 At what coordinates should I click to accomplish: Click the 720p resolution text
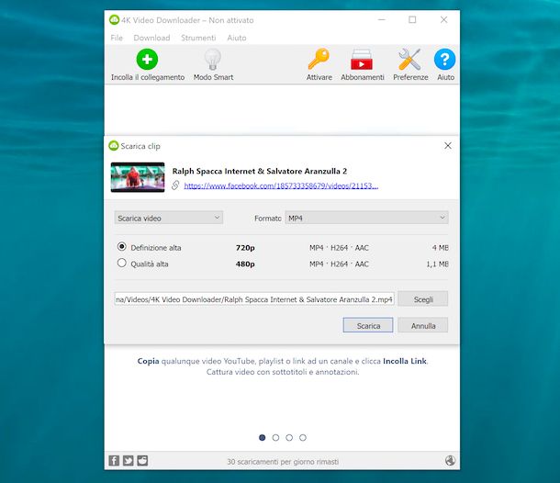pyautogui.click(x=245, y=248)
